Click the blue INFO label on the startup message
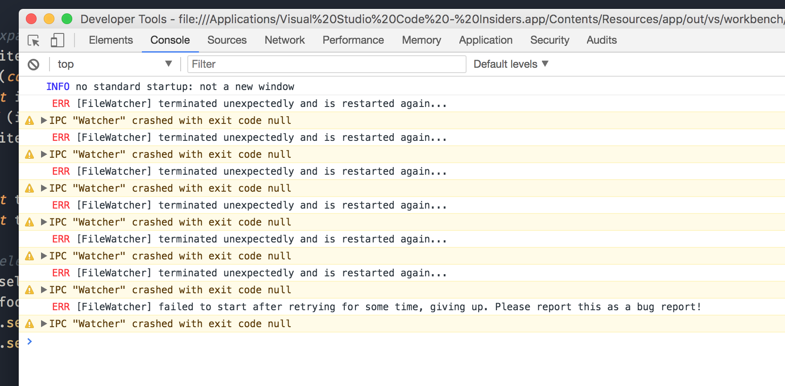Viewport: 785px width, 386px height. pyautogui.click(x=58, y=86)
